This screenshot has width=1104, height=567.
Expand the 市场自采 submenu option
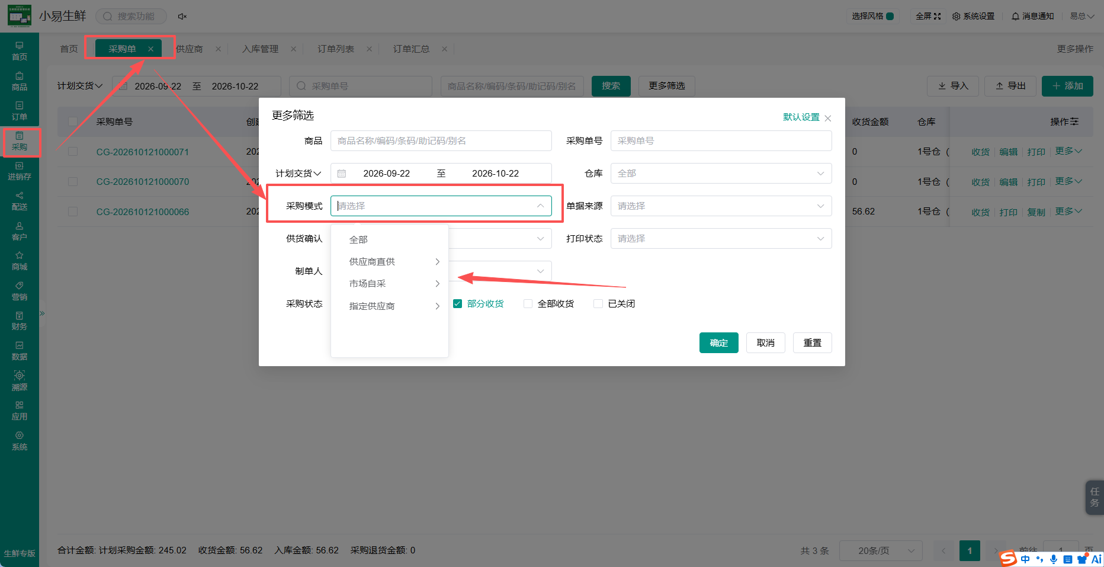coord(390,284)
